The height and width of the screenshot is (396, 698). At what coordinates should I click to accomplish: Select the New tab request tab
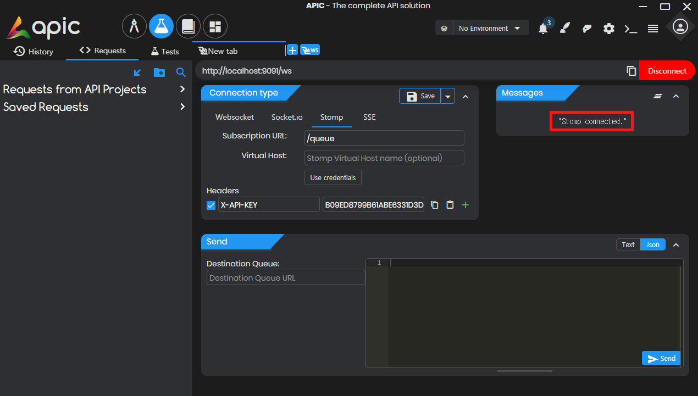[239, 51]
